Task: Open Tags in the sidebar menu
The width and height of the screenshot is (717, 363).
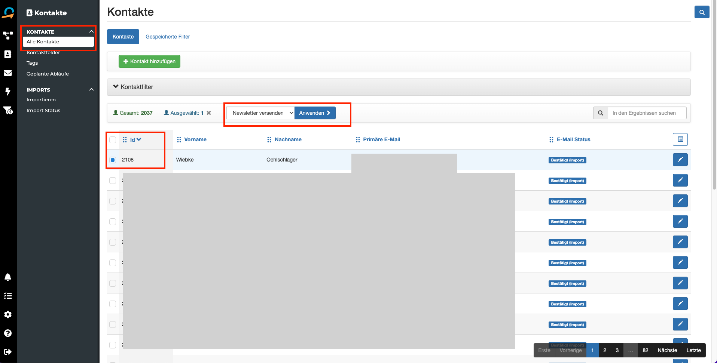Action: click(x=32, y=63)
